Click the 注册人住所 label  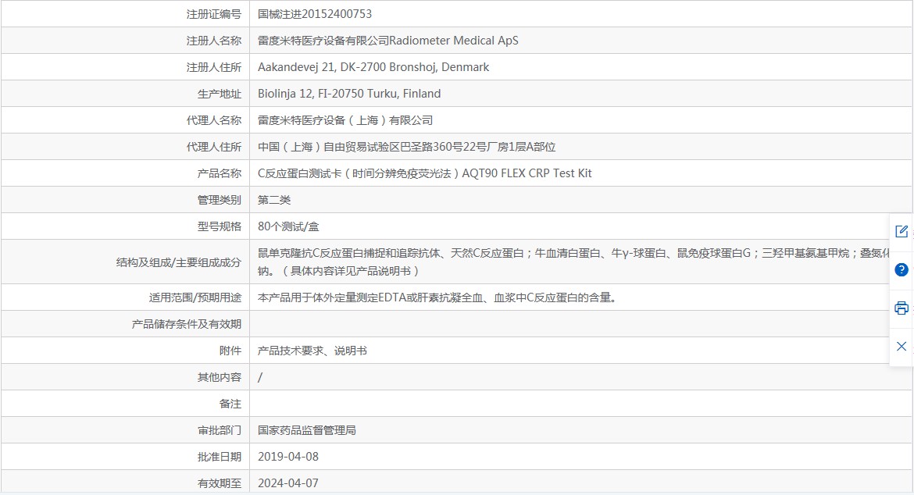click(x=213, y=67)
